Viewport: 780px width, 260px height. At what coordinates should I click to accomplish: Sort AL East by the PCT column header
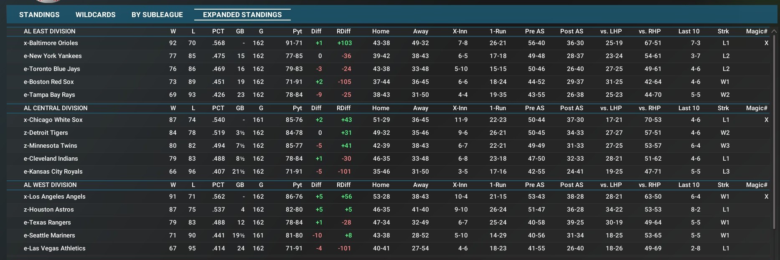tap(218, 31)
